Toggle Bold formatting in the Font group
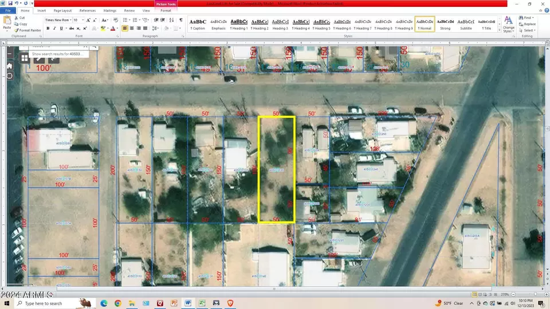This screenshot has height=309, width=550. pos(48,29)
